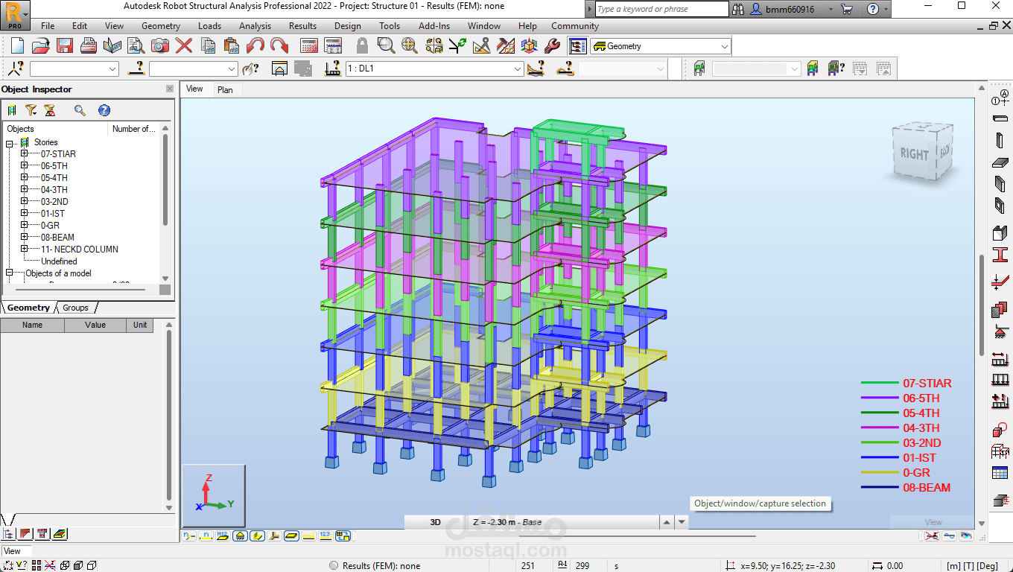The image size is (1013, 572).
Task: Click the story color icon after story dropdown
Action: coord(813,69)
